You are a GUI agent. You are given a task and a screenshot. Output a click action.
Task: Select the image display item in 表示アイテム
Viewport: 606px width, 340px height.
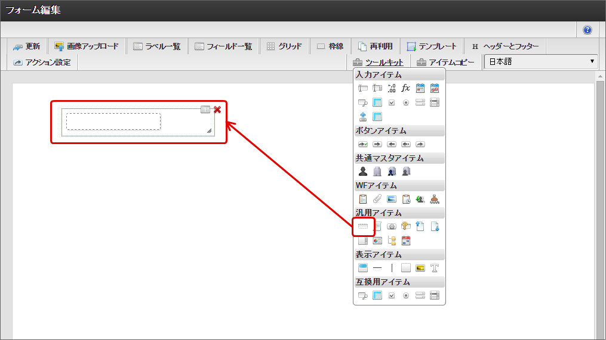(420, 268)
